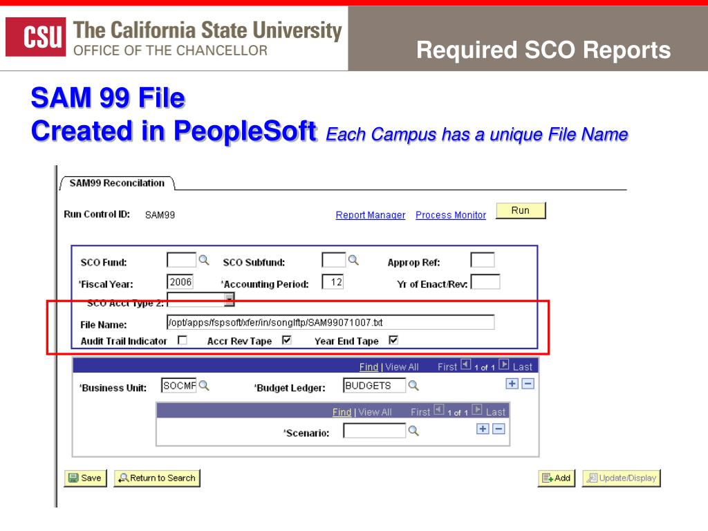
Task: Open the Scenario lookup magnifier
Action: coord(413,431)
